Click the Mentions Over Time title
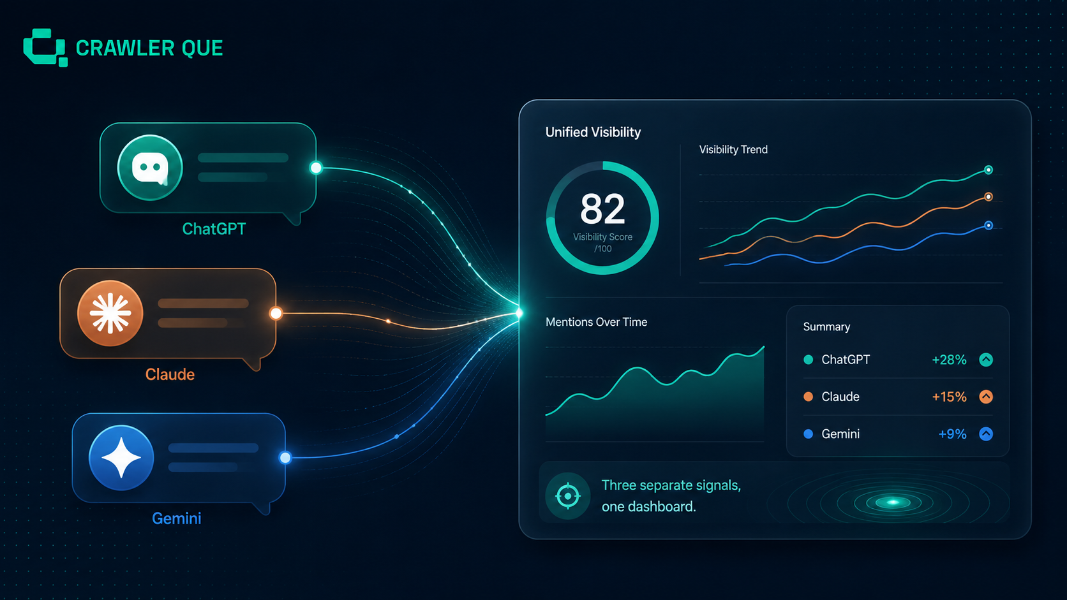Screen dimensions: 1067x600 pos(596,322)
